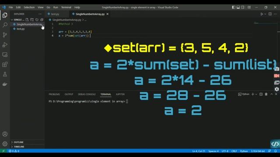280x157 pixels.
Task: Kill the terminal with the trash icon
Action: pos(266,94)
